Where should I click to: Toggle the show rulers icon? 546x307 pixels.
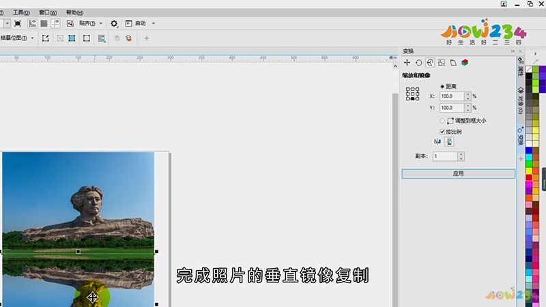(x=32, y=23)
